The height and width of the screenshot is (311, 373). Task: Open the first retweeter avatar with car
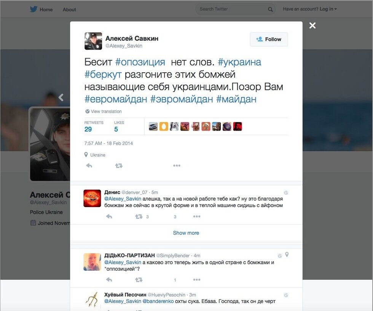click(x=153, y=126)
